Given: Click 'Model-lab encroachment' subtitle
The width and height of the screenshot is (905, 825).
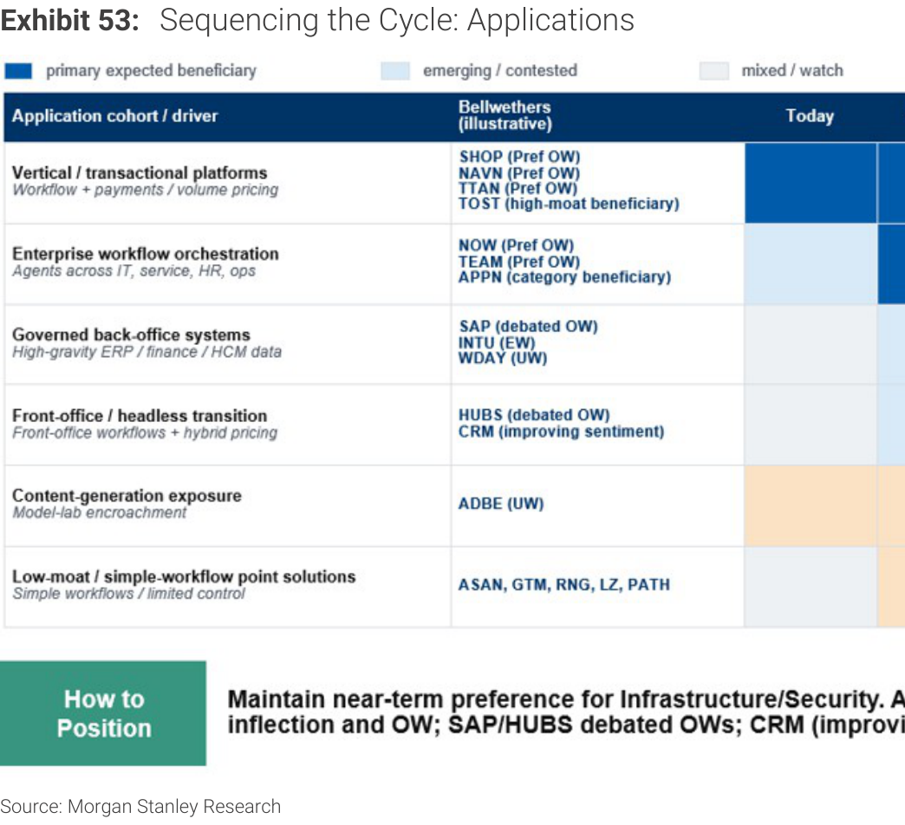Looking at the screenshot, I should click(100, 512).
